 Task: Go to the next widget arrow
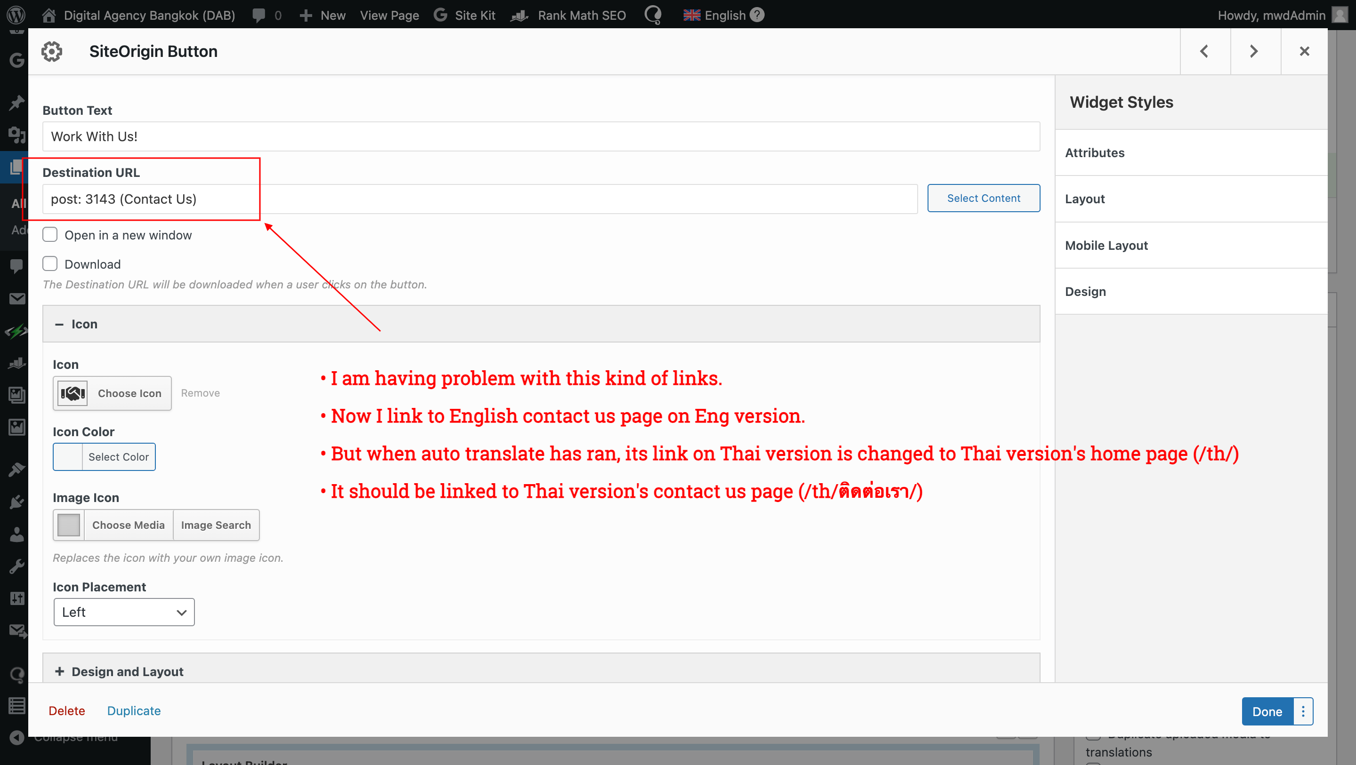(1254, 51)
